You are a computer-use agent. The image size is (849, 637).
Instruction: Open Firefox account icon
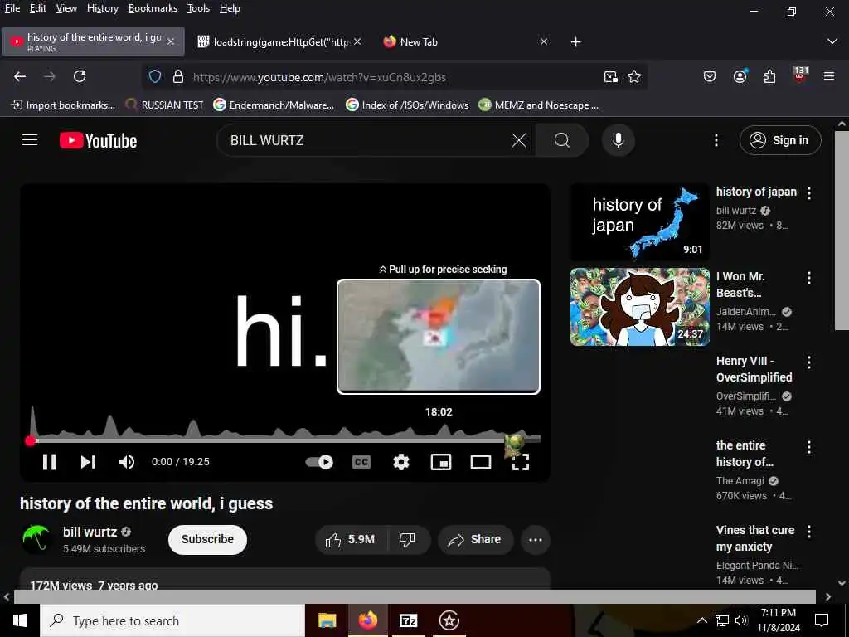tap(740, 76)
